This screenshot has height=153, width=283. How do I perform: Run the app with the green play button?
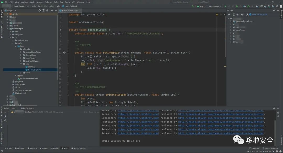tap(225, 6)
